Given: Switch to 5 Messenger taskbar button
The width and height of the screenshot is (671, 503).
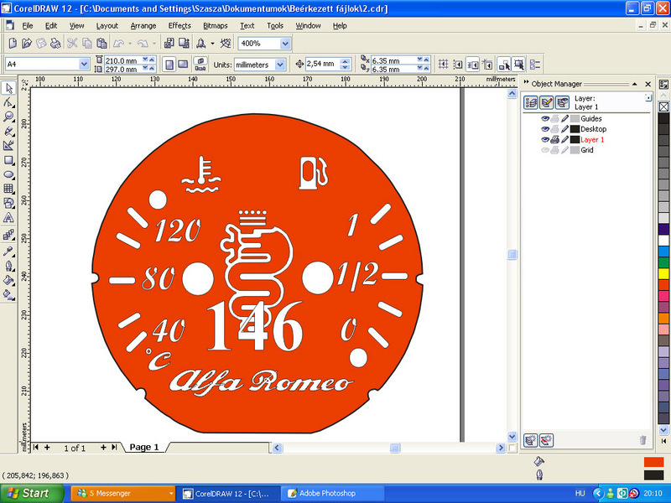Looking at the screenshot, I should [x=123, y=494].
